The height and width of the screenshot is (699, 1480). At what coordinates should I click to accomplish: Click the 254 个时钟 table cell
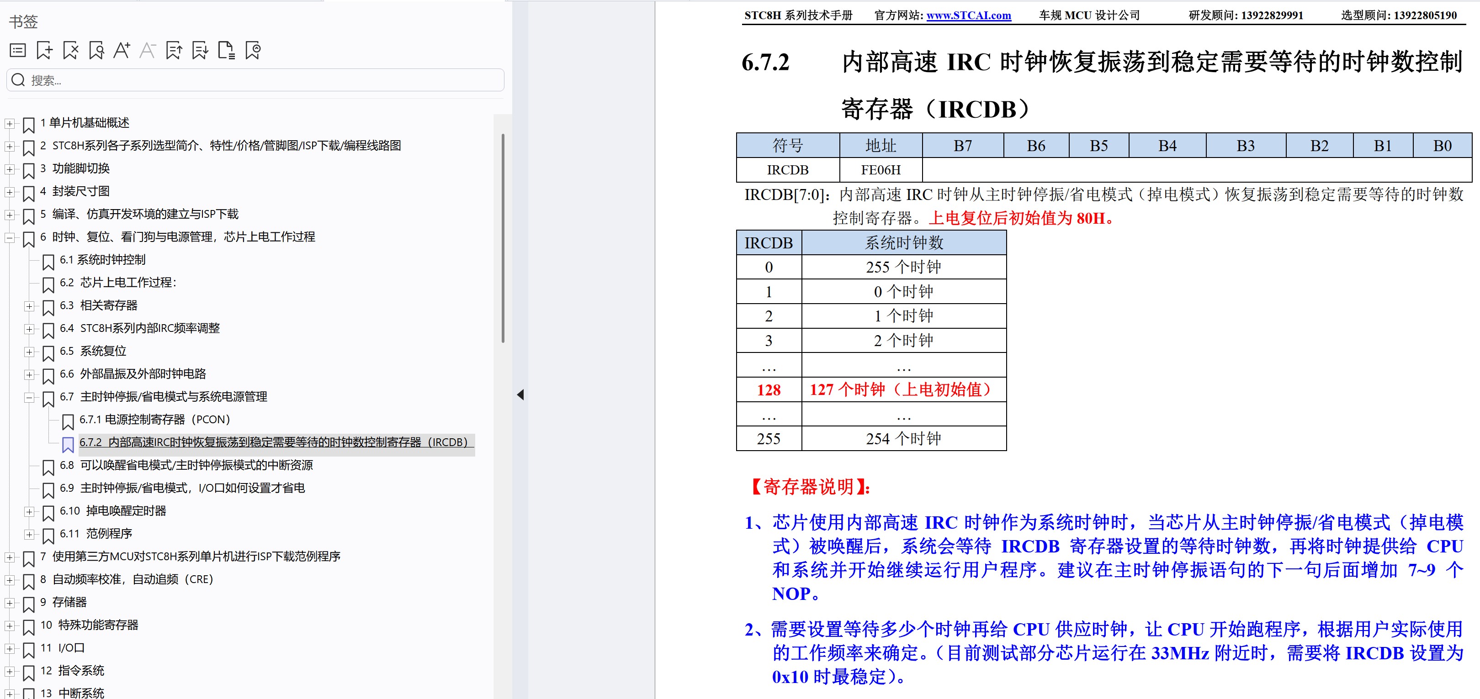tap(904, 438)
